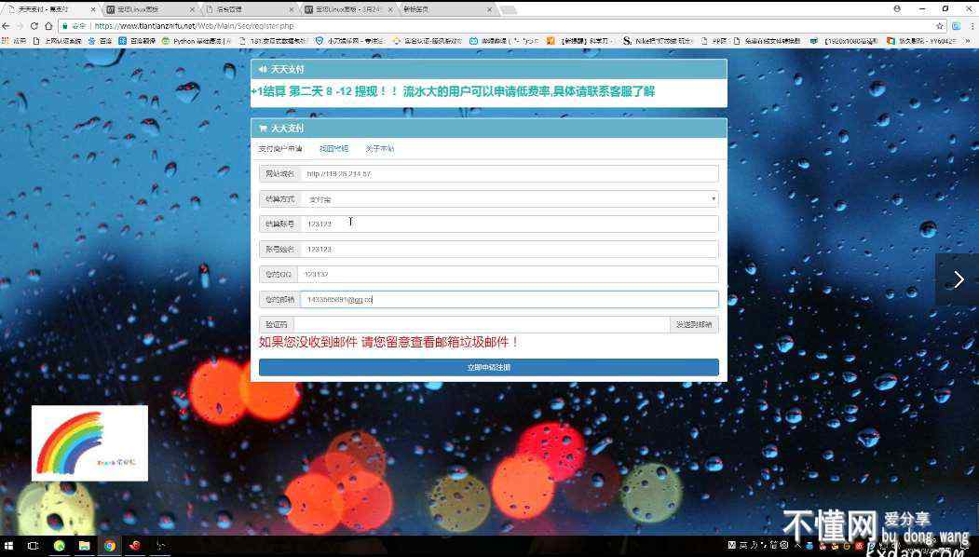The width and height of the screenshot is (979, 557).
Task: Switch to the second browser tab (Linux面板)
Action: pos(150,9)
